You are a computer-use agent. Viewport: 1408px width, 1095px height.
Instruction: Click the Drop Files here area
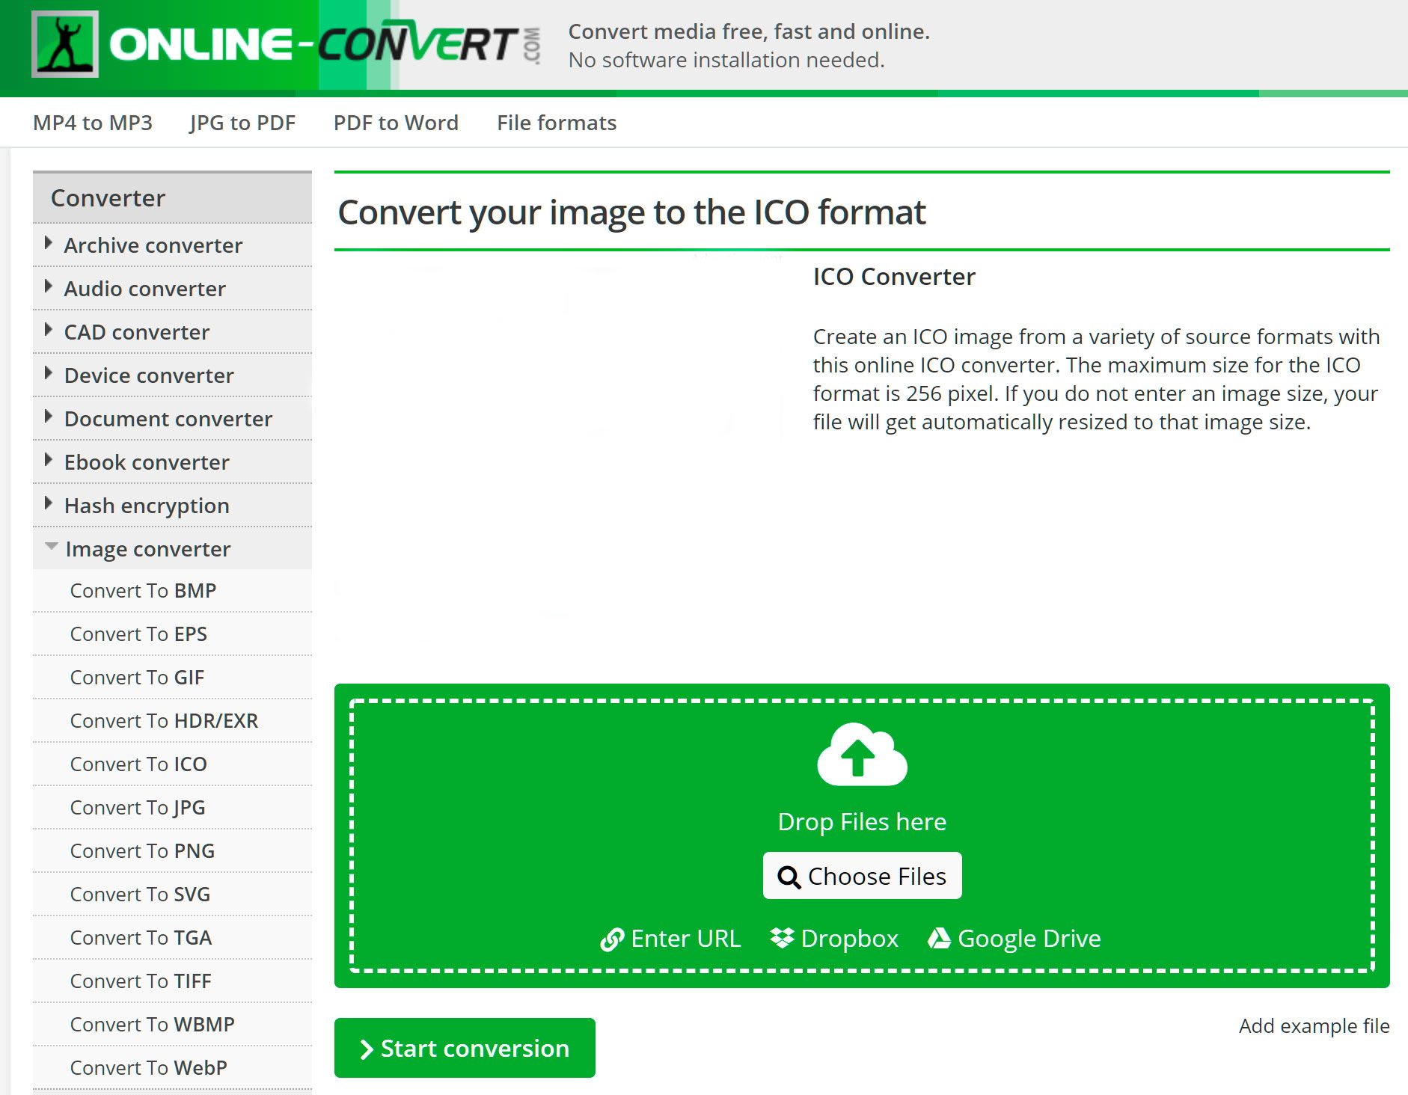pyautogui.click(x=862, y=821)
